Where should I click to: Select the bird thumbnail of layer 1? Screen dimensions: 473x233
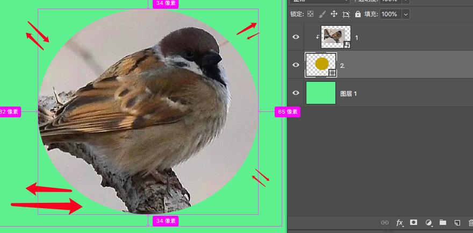click(x=336, y=37)
